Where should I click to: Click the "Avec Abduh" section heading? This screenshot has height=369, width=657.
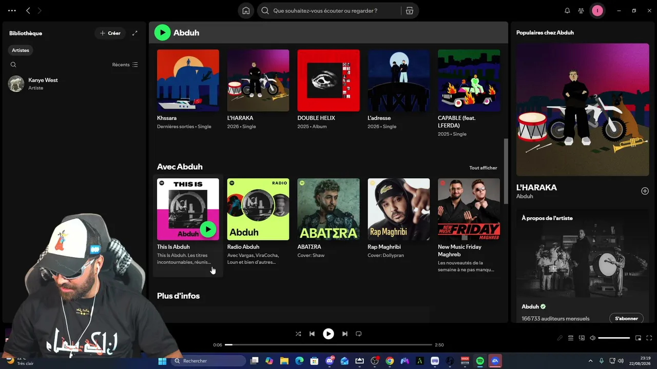pyautogui.click(x=180, y=167)
